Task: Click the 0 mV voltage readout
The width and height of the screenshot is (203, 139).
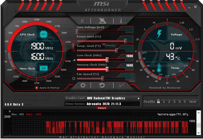Action: pyautogui.click(x=176, y=46)
